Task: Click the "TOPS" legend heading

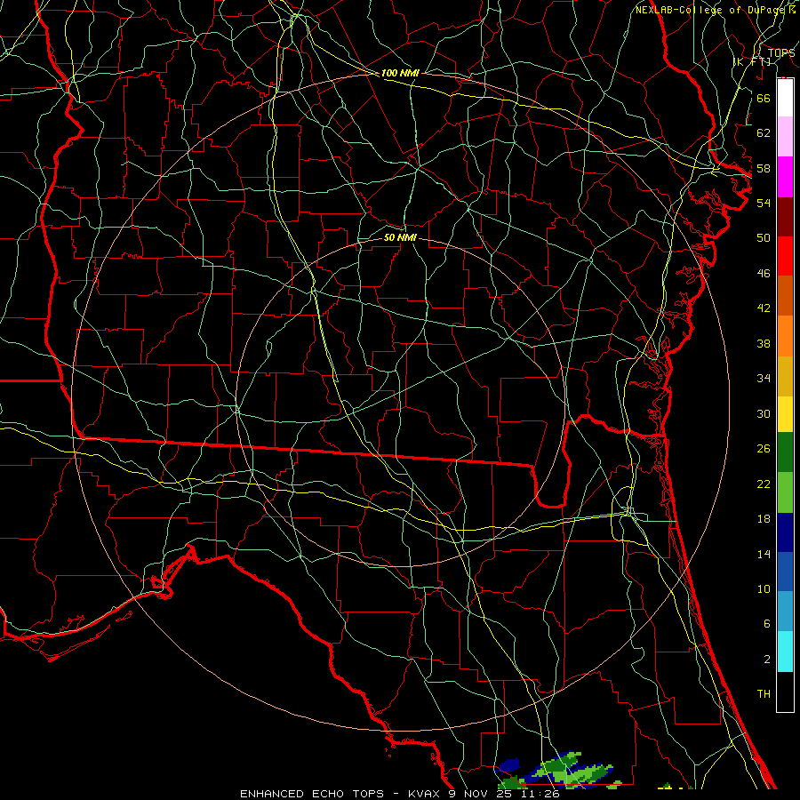Action: click(x=781, y=53)
